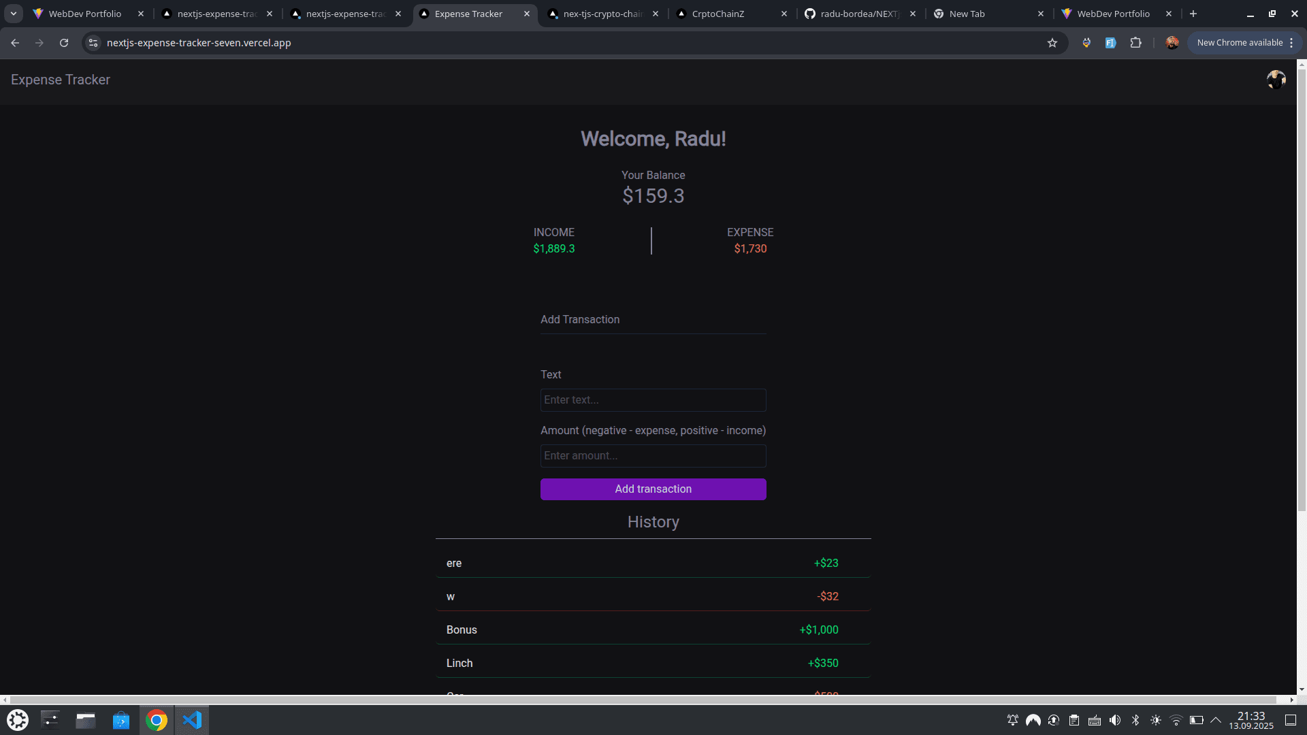Reload the current page

64,42
